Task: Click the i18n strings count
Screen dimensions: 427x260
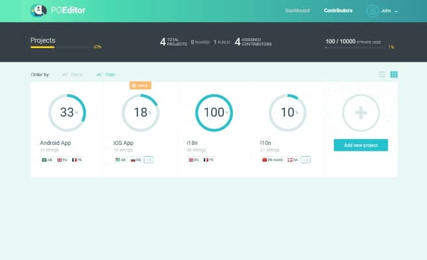Action: 197,150
